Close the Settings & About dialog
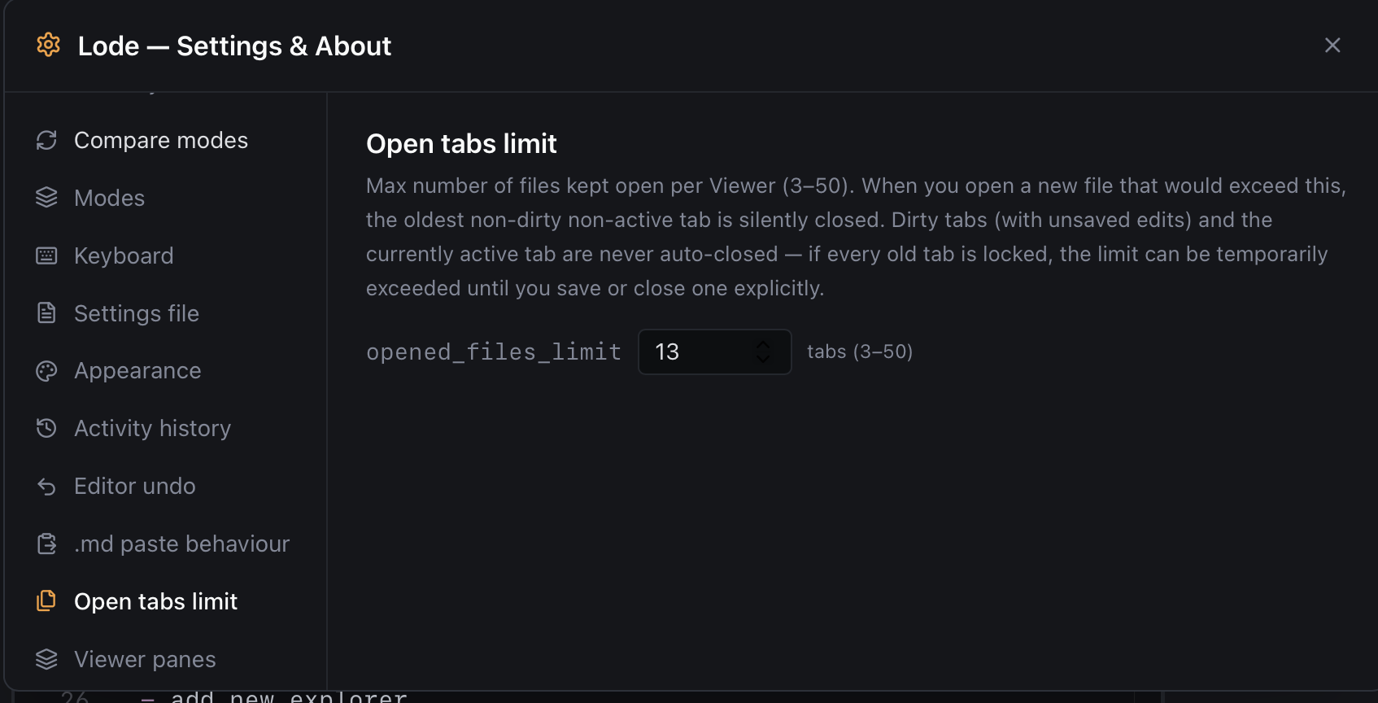 point(1332,46)
